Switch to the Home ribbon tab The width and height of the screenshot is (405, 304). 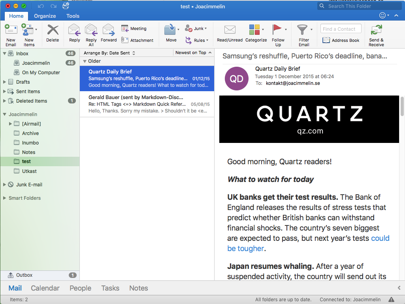(x=16, y=16)
